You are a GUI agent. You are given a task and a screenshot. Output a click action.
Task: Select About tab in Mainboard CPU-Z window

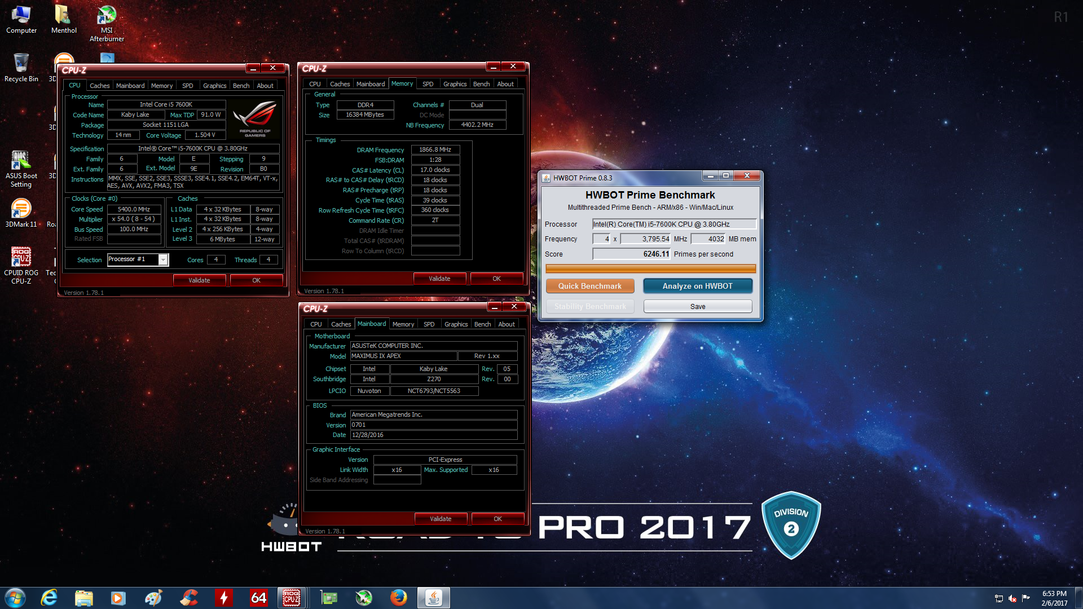[x=506, y=324]
